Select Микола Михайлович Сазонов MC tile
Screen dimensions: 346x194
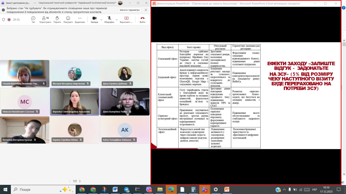tap(25, 102)
